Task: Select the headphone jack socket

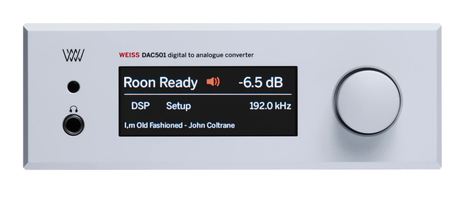Action: point(74,125)
